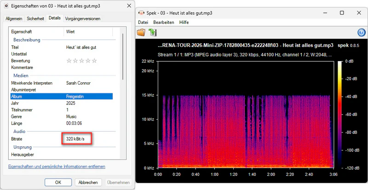This screenshot has width=368, height=190.
Task: Open the Bearbeiten menu in Spek
Action: pyautogui.click(x=164, y=22)
